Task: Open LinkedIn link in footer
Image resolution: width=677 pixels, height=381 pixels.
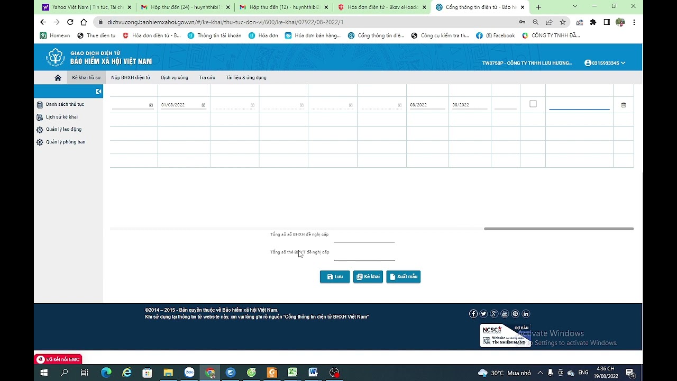Action: pos(526,314)
